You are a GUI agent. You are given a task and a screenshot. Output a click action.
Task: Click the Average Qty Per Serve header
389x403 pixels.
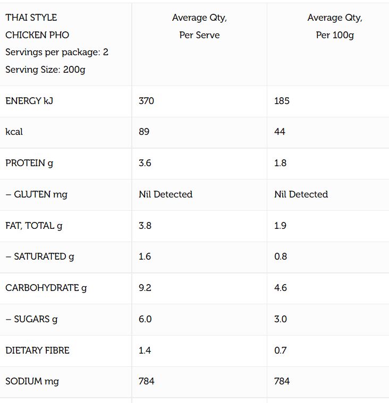coord(199,26)
